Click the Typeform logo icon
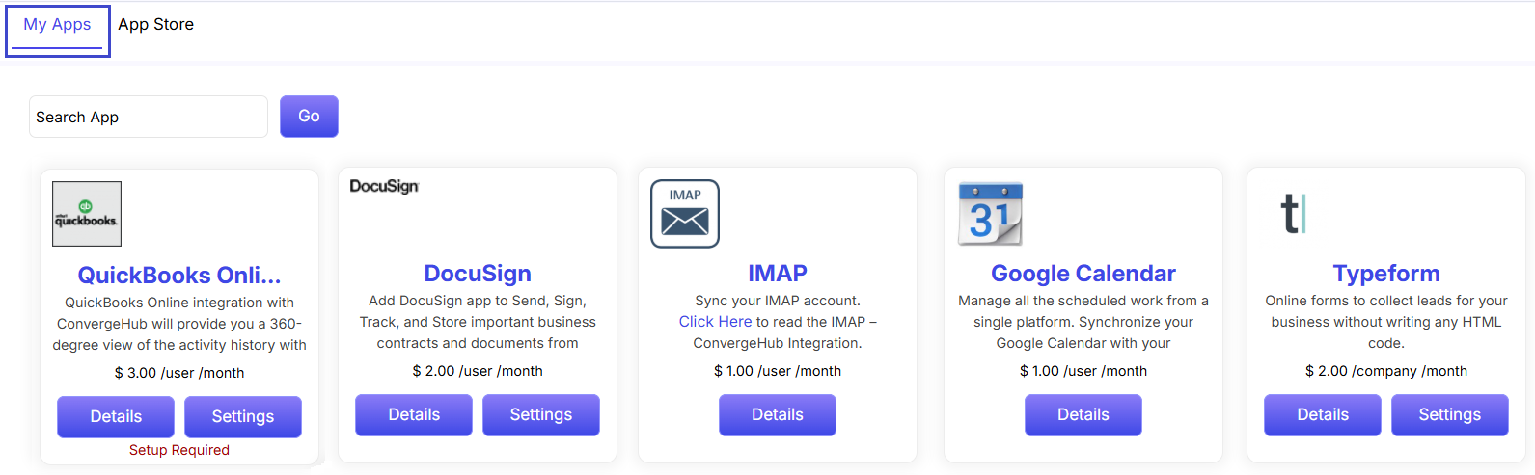Viewport: 1535px width, 475px height. coord(1293,214)
